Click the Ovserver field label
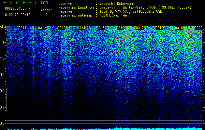Viewport: 205px width, 130px height. [x=66, y=4]
